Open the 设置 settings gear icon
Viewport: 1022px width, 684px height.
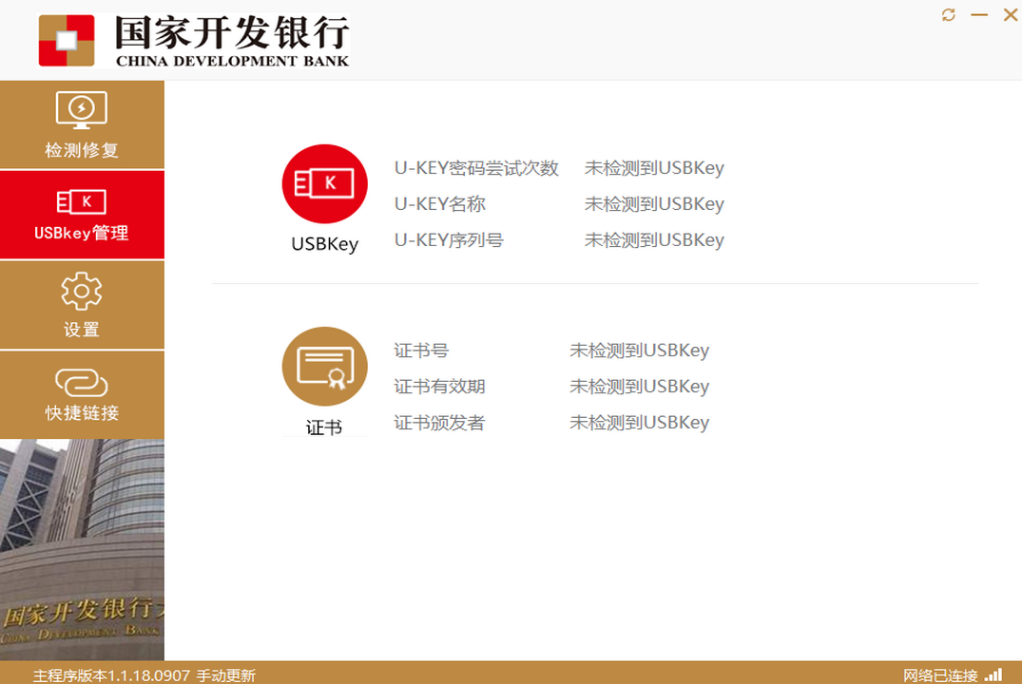click(82, 290)
